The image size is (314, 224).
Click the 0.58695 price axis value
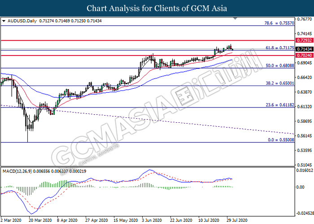(x=305, y=121)
